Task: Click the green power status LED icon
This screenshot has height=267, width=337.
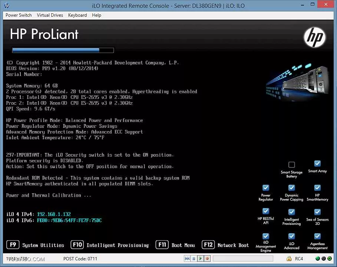Action: click(330, 258)
